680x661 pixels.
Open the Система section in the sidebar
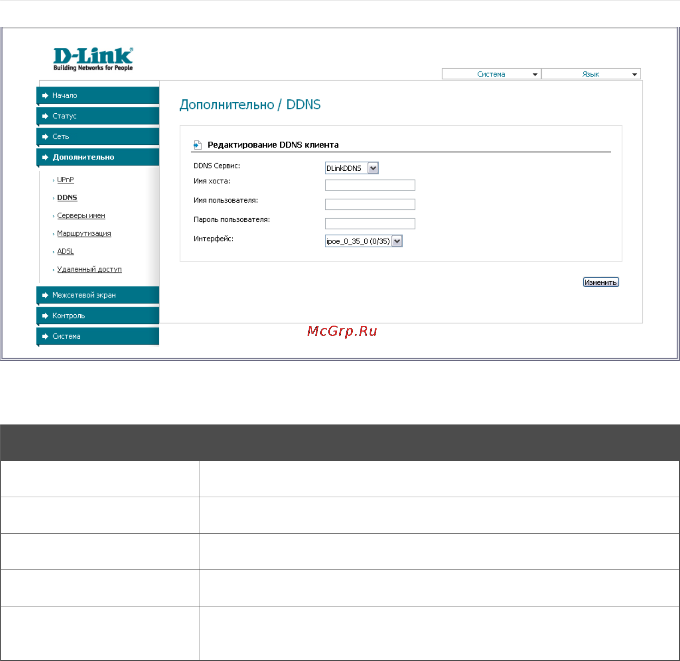(x=98, y=336)
